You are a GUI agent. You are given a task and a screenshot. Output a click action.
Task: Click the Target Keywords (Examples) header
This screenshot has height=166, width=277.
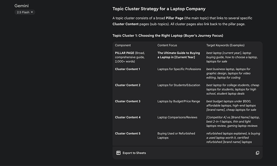(225, 45)
